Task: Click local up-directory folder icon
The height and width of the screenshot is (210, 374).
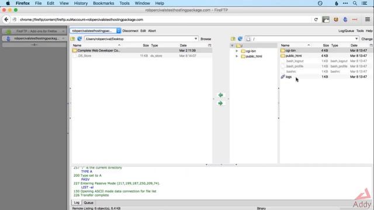Action: (72, 39)
